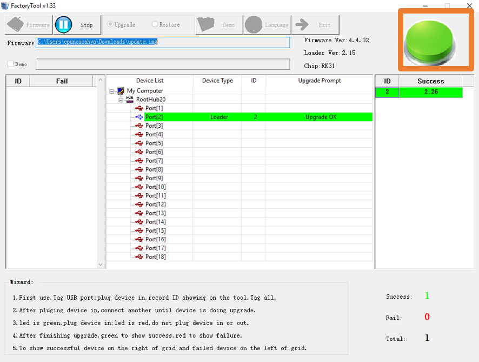The width and height of the screenshot is (479, 362).
Task: Click the Success column header
Action: [x=430, y=81]
